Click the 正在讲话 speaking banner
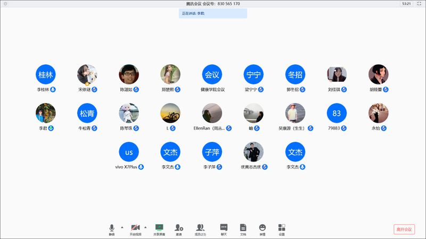 pos(212,13)
